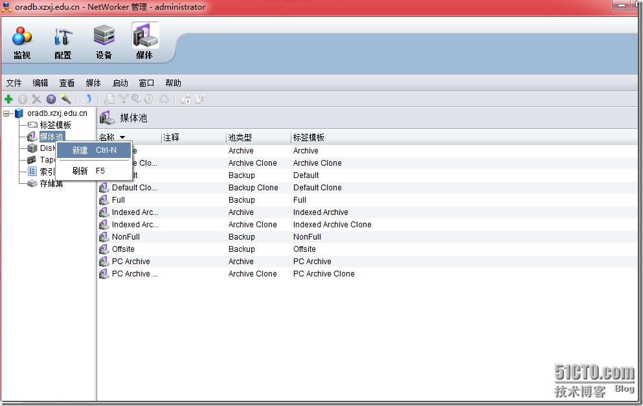
Task: Select the Full pool row name
Action: [x=118, y=200]
